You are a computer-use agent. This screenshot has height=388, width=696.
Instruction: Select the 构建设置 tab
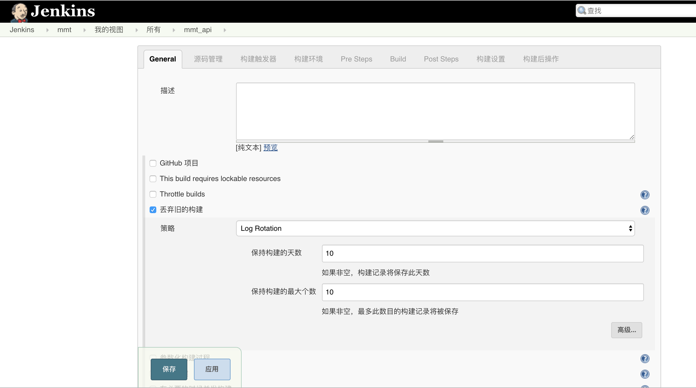click(491, 59)
